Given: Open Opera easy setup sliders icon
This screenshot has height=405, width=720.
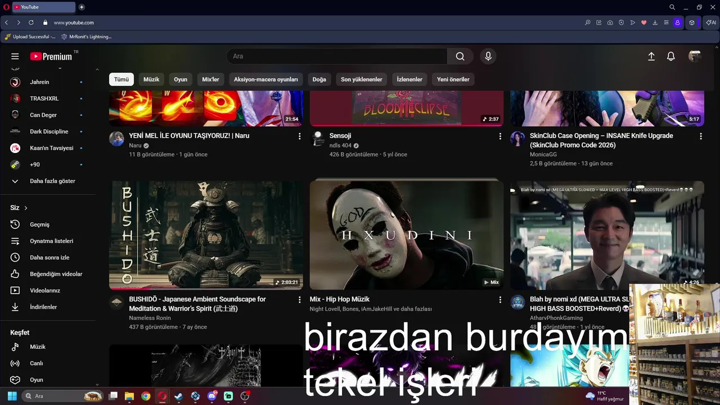Looking at the screenshot, I should pos(667,22).
